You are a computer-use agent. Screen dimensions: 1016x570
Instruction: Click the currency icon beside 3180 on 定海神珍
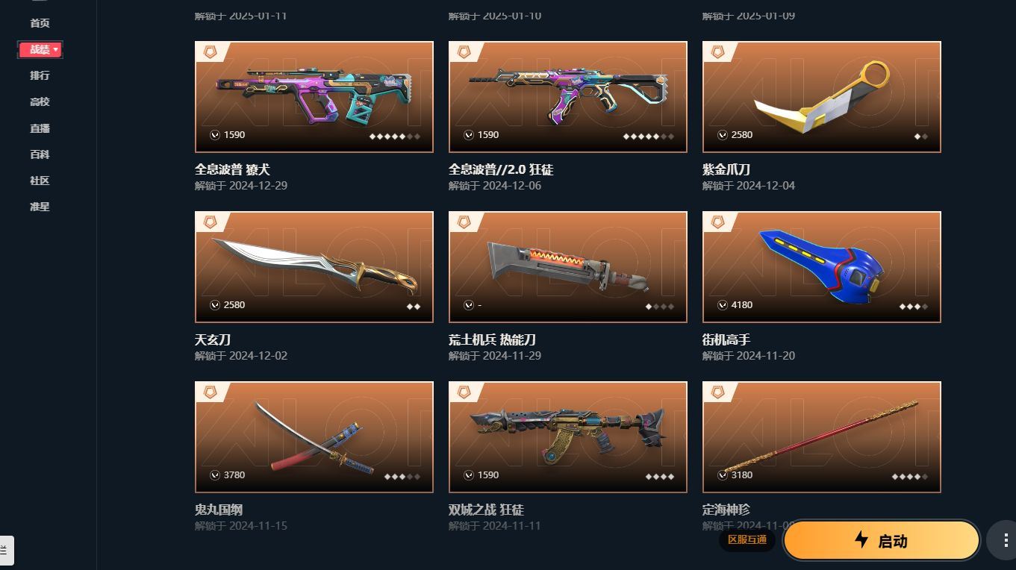click(x=723, y=475)
